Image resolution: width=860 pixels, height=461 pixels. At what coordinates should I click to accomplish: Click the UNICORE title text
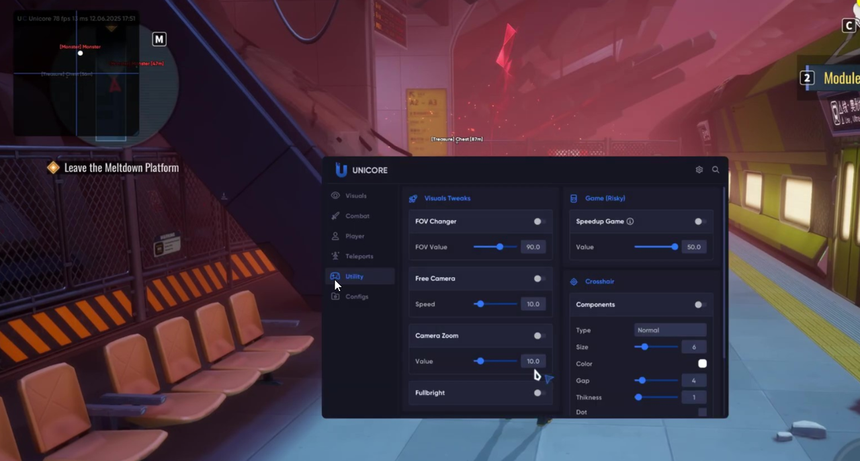click(370, 170)
